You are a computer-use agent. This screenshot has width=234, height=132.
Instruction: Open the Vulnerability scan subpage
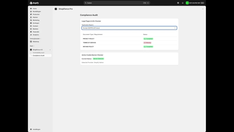pyautogui.click(x=39, y=53)
